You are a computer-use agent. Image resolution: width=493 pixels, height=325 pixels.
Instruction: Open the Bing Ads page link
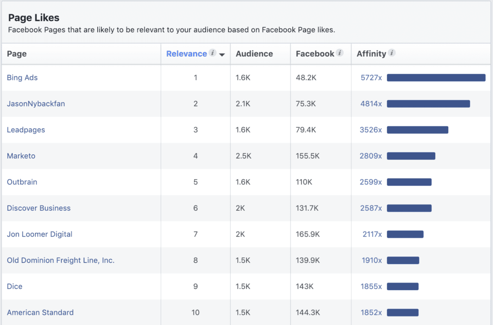coord(22,77)
